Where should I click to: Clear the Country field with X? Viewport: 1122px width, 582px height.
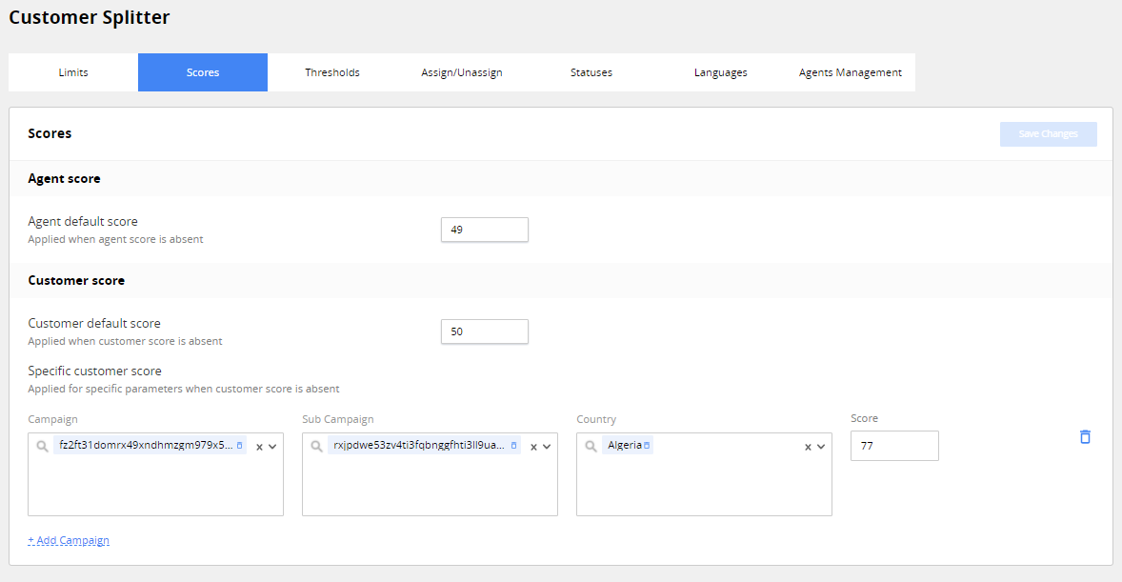808,447
